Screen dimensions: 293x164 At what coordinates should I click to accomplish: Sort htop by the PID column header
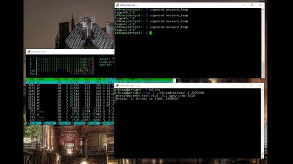33,79
